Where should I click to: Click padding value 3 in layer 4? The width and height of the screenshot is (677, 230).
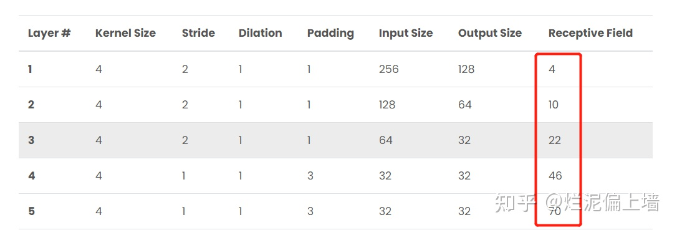point(310,176)
